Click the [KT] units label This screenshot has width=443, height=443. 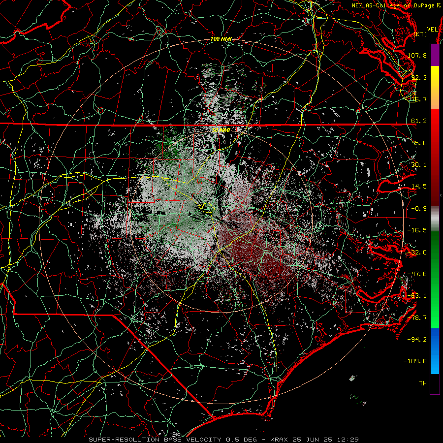(x=420, y=34)
